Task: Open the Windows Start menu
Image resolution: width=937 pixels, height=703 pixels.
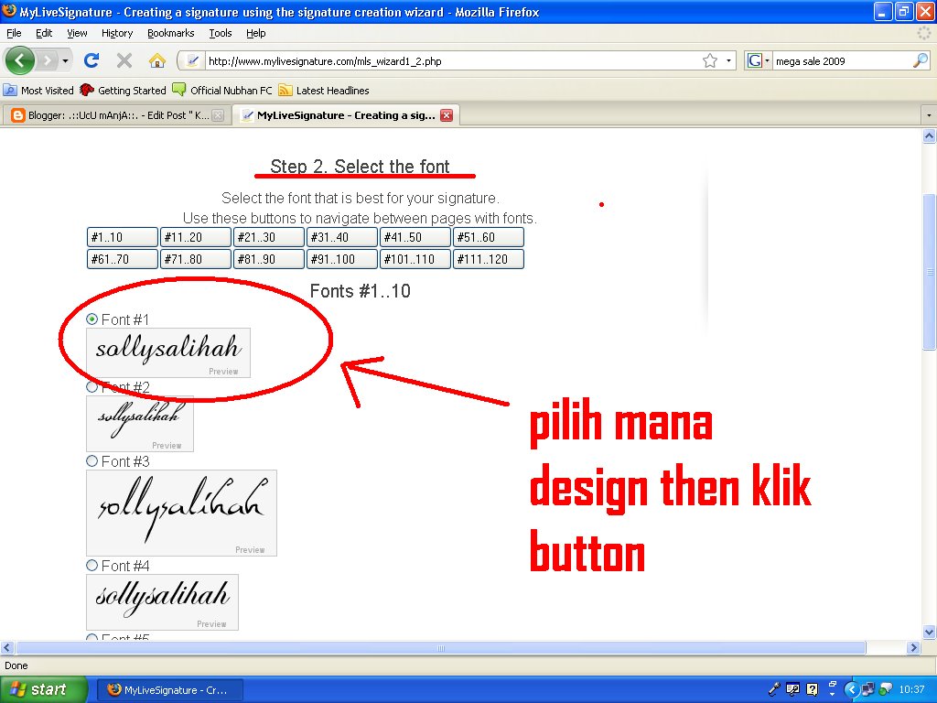Action: coord(43,689)
